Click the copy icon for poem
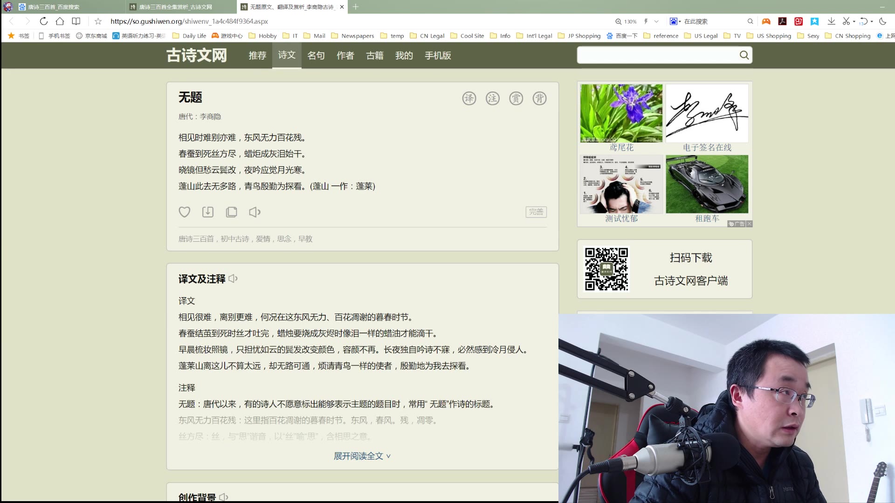The height and width of the screenshot is (503, 895). [231, 212]
